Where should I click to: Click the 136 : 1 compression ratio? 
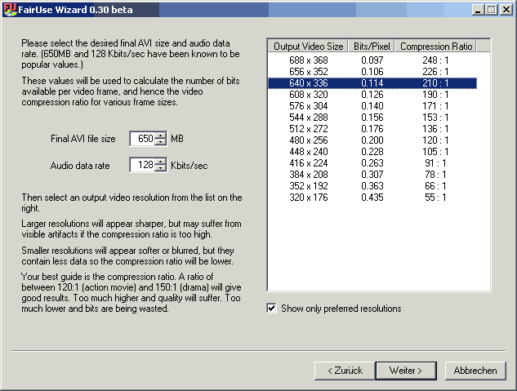pos(435,129)
